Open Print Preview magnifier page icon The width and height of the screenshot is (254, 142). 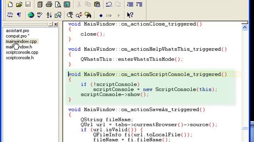pyautogui.click(x=58, y=4)
